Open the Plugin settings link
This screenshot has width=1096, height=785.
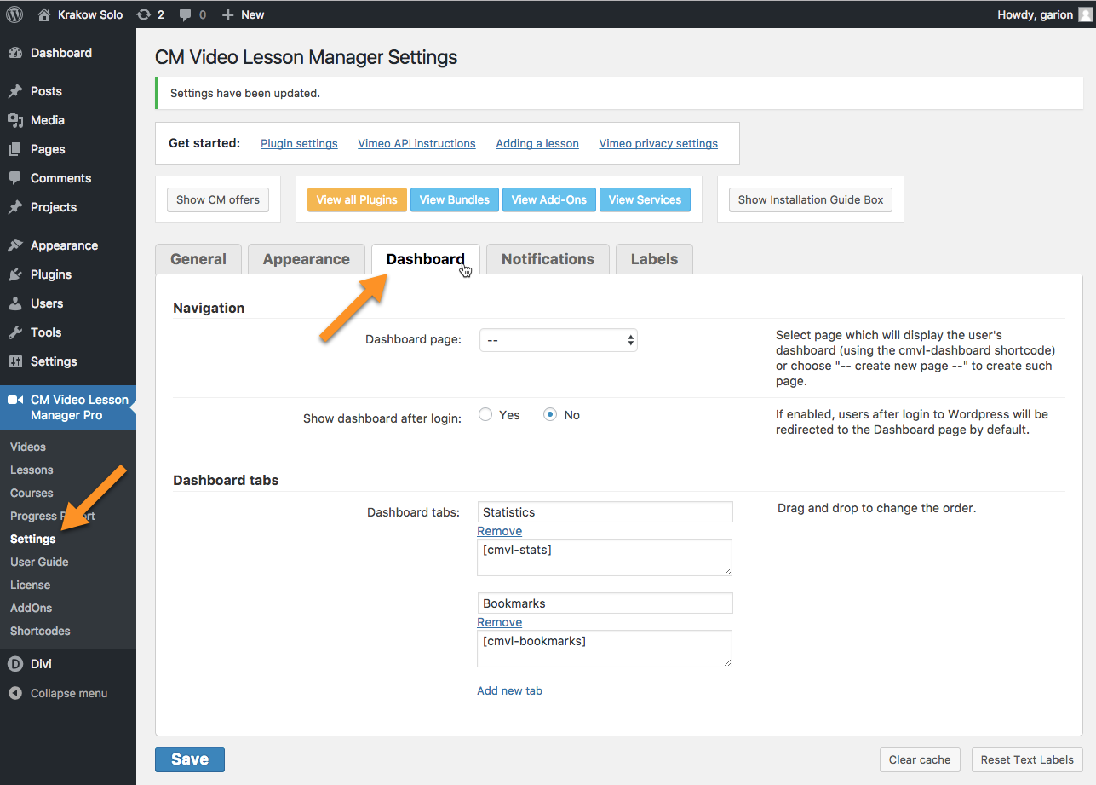(299, 143)
